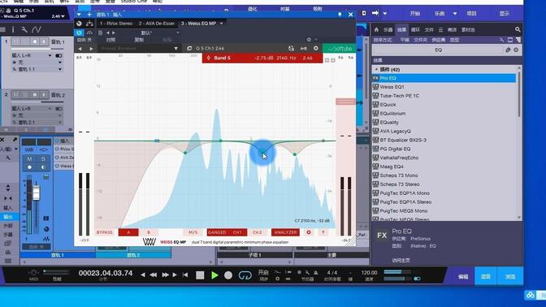Click the loop transport icon
The height and width of the screenshot is (307, 546).
[x=245, y=275]
